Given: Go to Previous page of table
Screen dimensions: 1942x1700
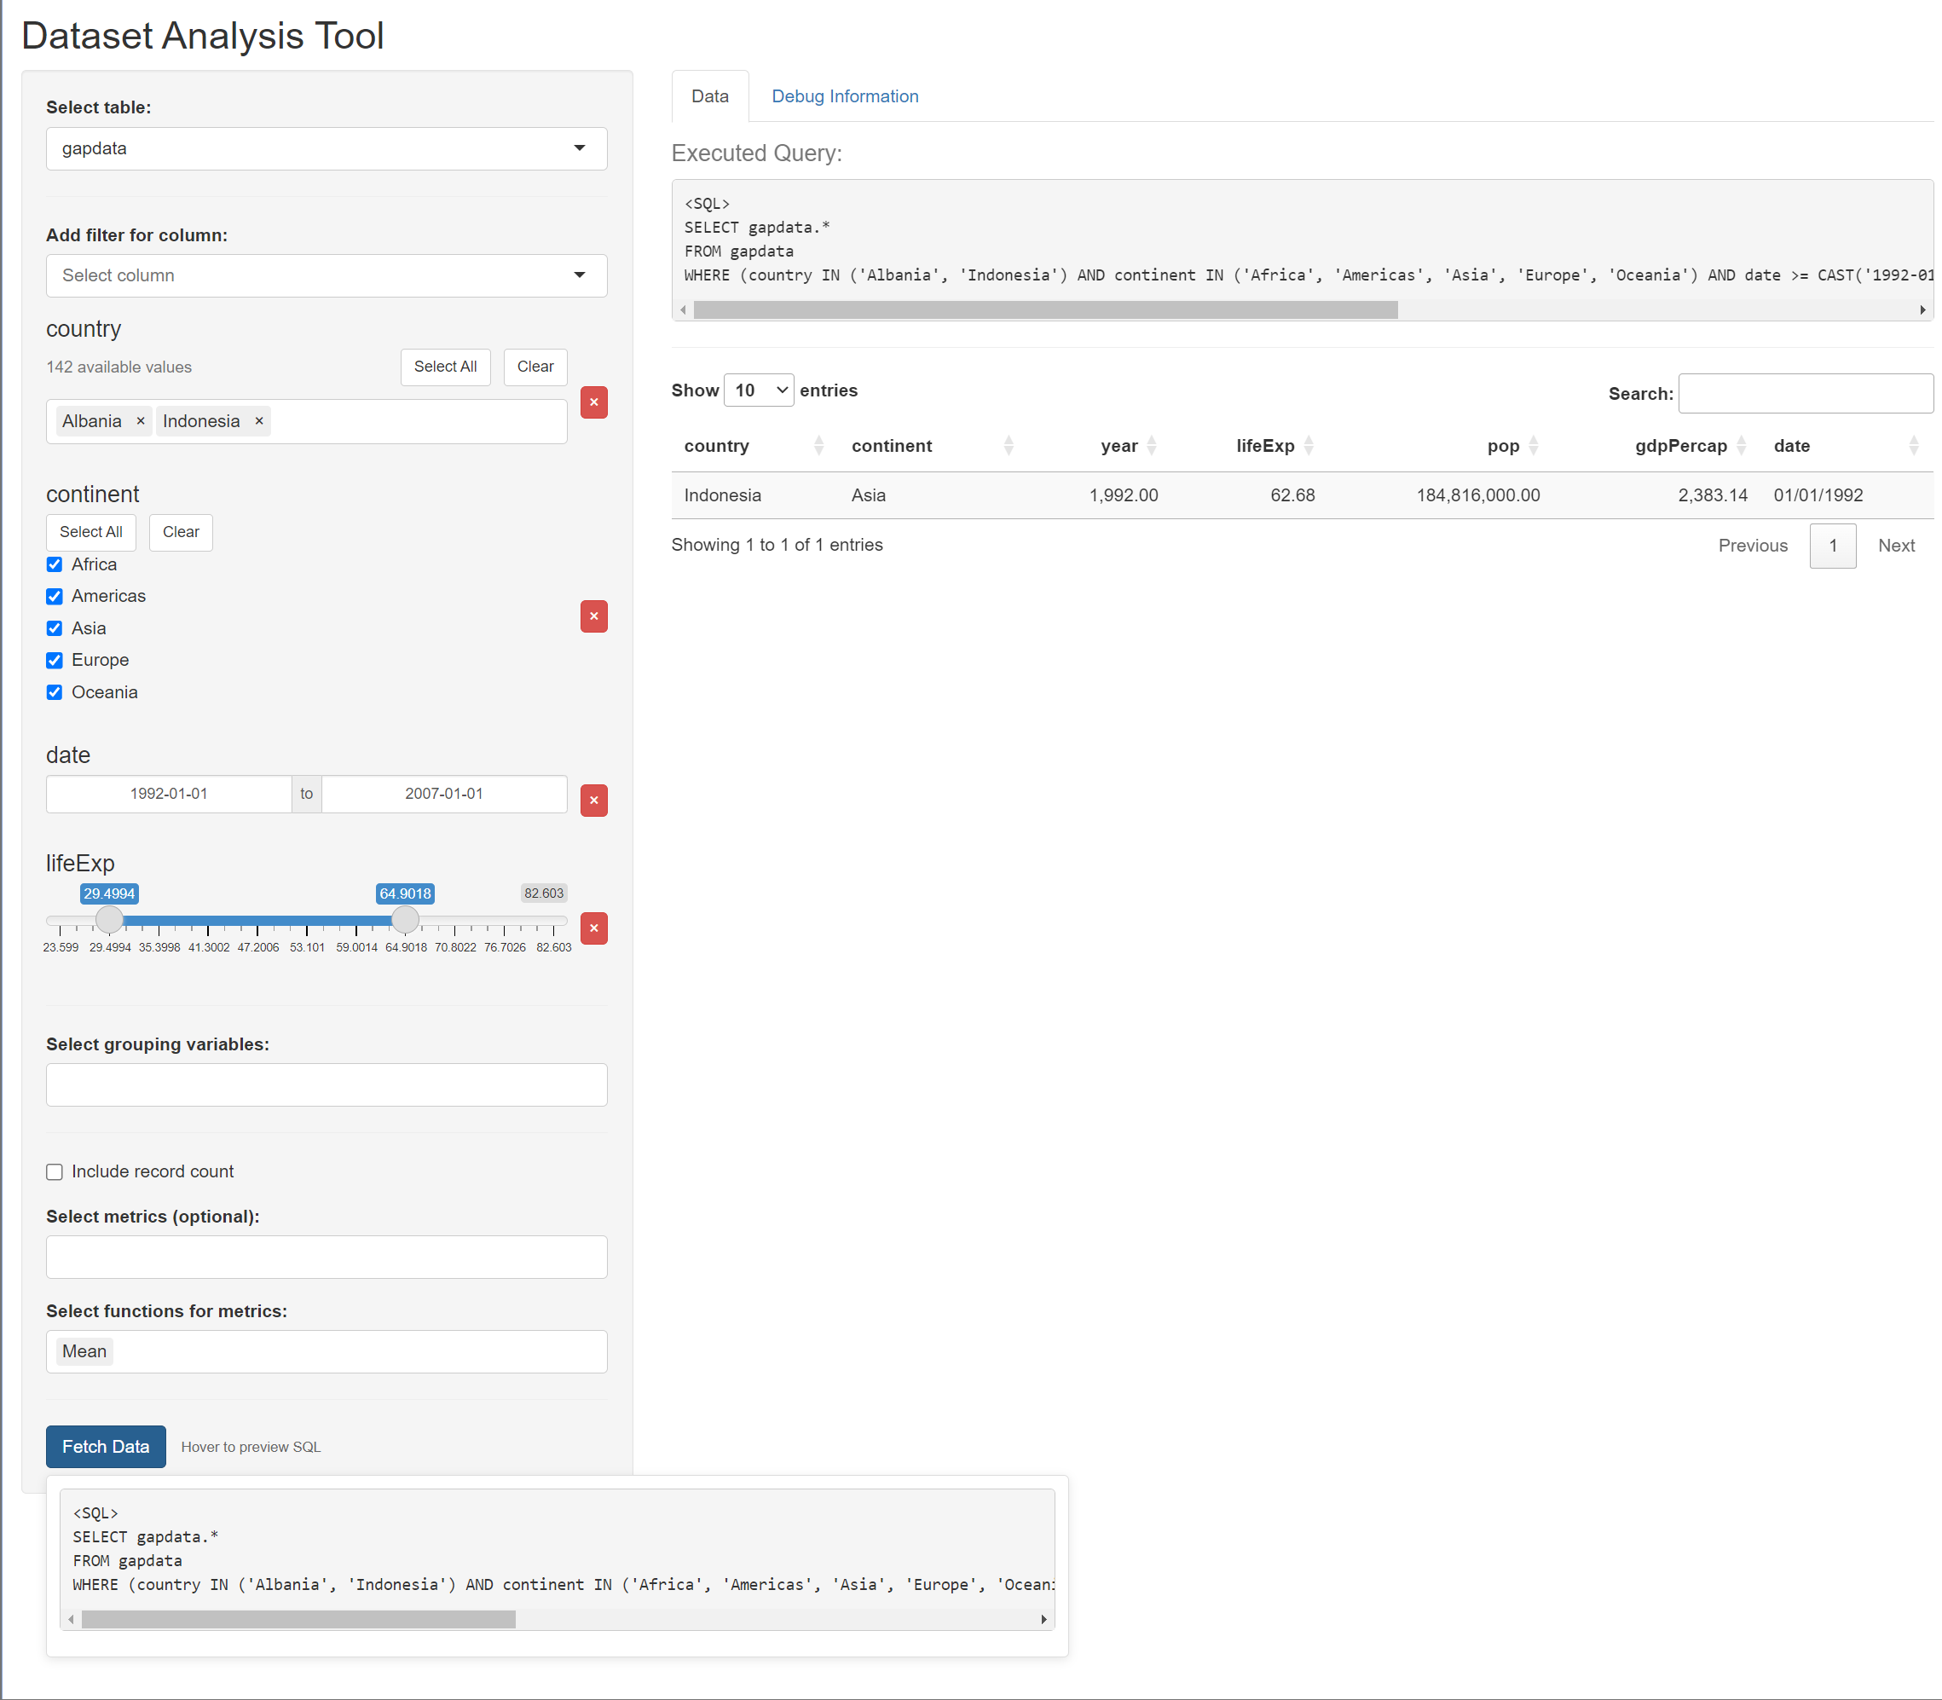Looking at the screenshot, I should [x=1754, y=546].
